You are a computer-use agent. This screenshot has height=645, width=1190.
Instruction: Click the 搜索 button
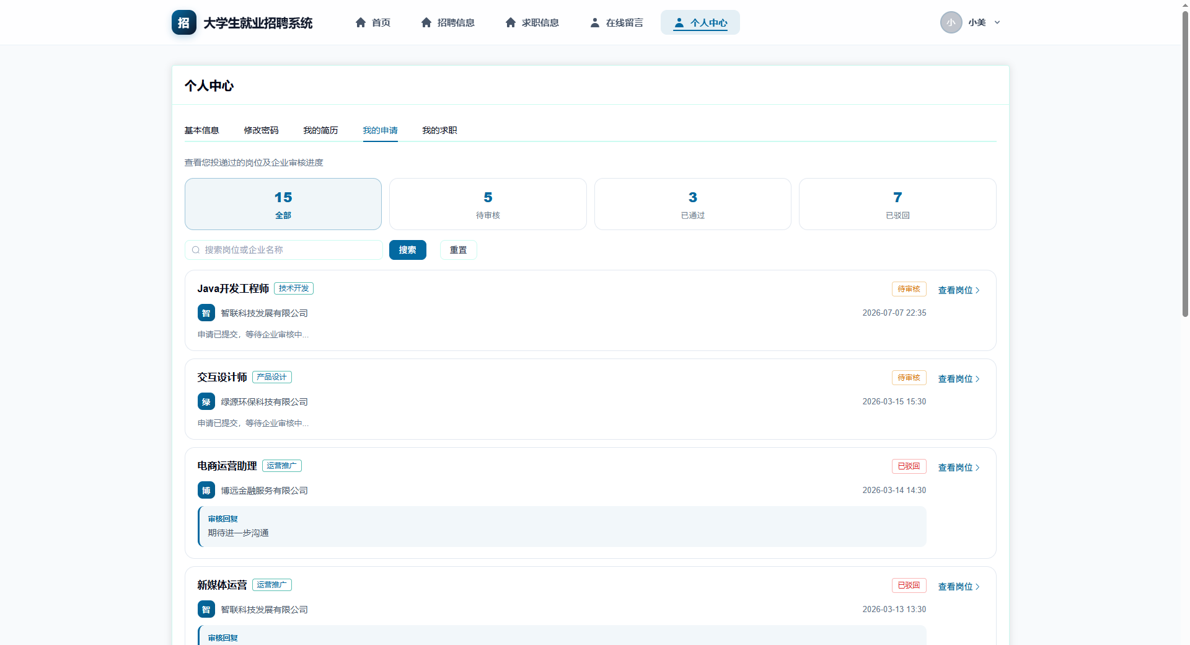coord(408,250)
